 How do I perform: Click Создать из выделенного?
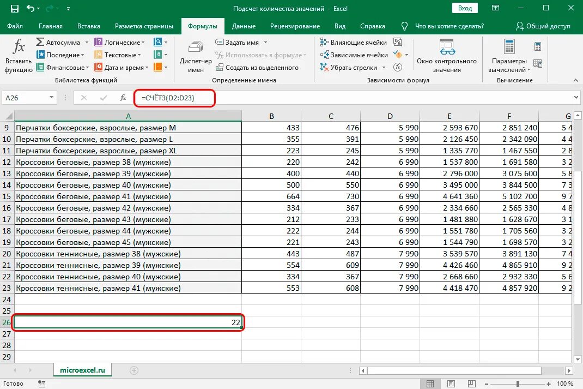pyautogui.click(x=257, y=67)
